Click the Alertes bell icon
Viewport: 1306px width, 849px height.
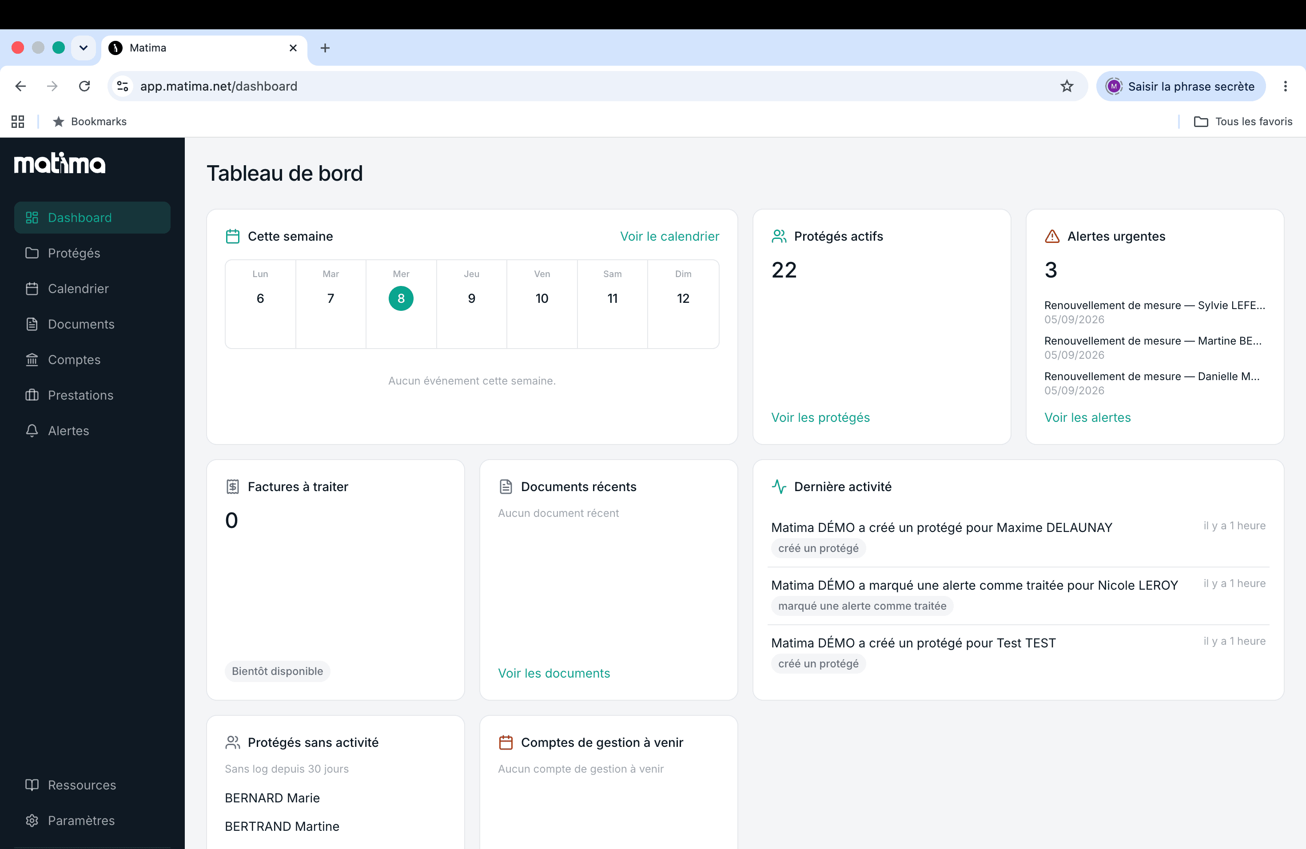[32, 431]
